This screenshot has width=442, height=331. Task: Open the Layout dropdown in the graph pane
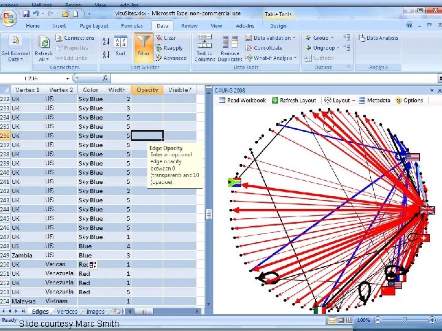pos(339,100)
